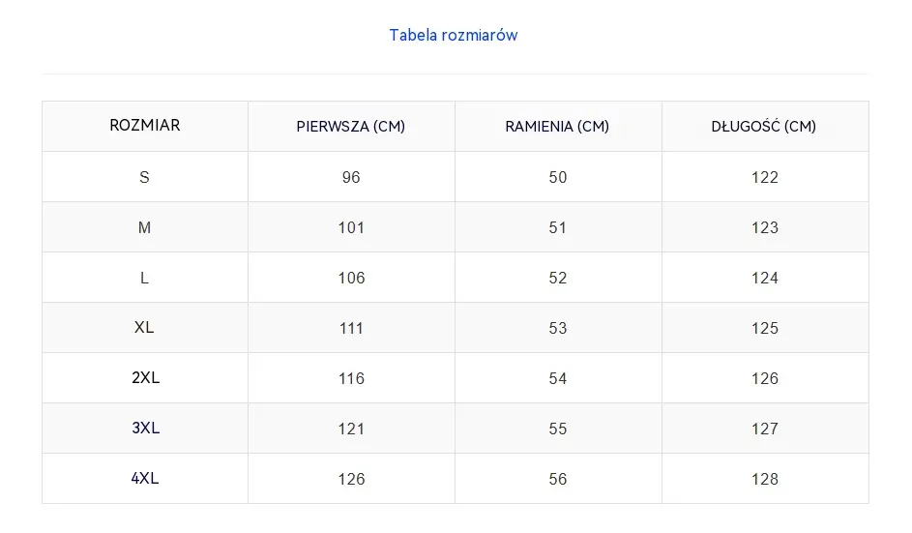Select the RAMIENIA (CM) column header
The height and width of the screenshot is (533, 912).
point(558,126)
